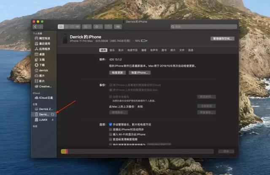Screen dimensions: 270x175
Task: Eject the LUMIX drive
Action: (x=52, y=120)
